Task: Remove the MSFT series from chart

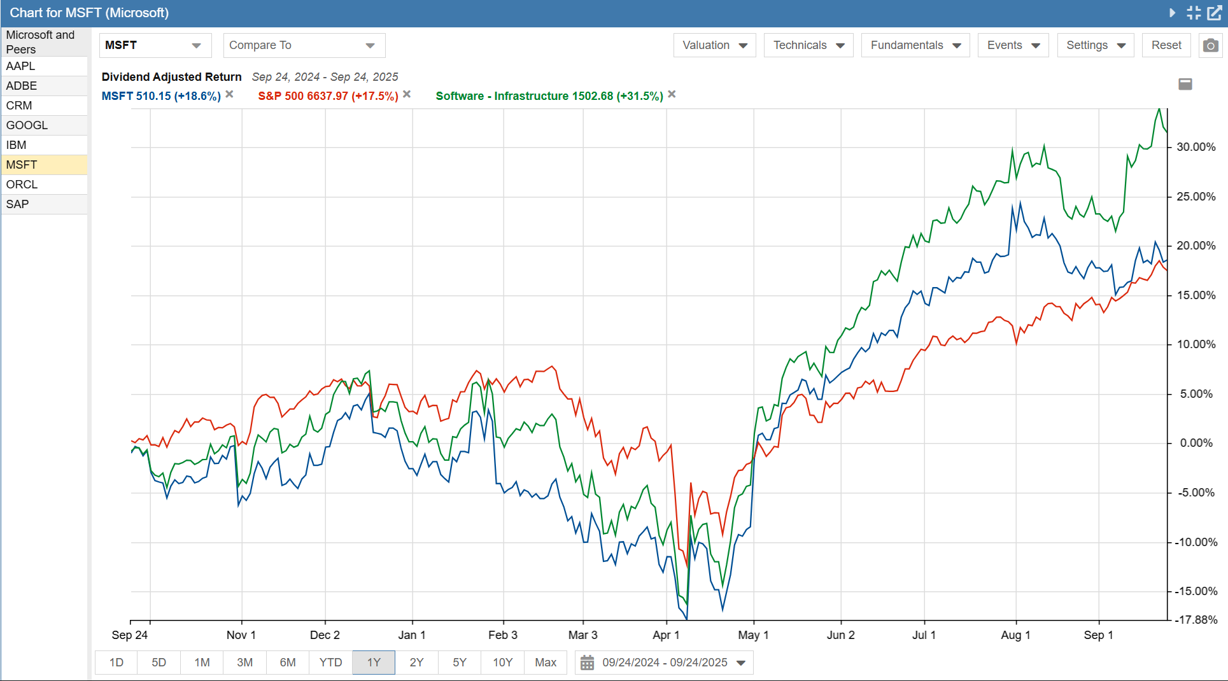Action: coord(230,95)
